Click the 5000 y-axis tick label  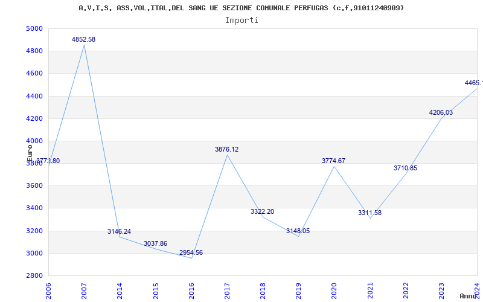point(34,28)
